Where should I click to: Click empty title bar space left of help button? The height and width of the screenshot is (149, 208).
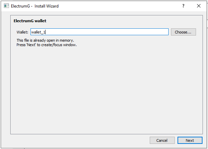tap(120, 6)
